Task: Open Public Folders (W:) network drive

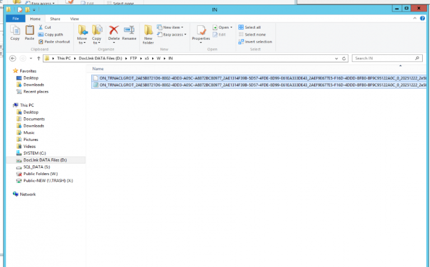Action: [40, 173]
